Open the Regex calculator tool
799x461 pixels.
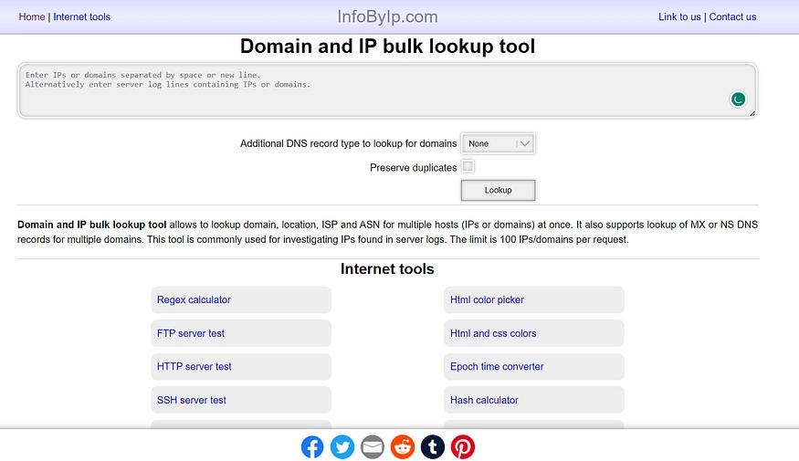[x=194, y=299]
